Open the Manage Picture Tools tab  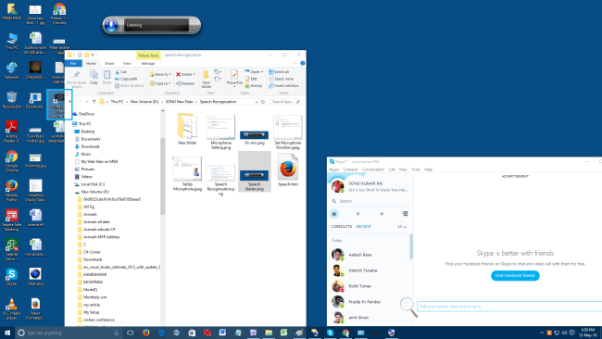148,63
